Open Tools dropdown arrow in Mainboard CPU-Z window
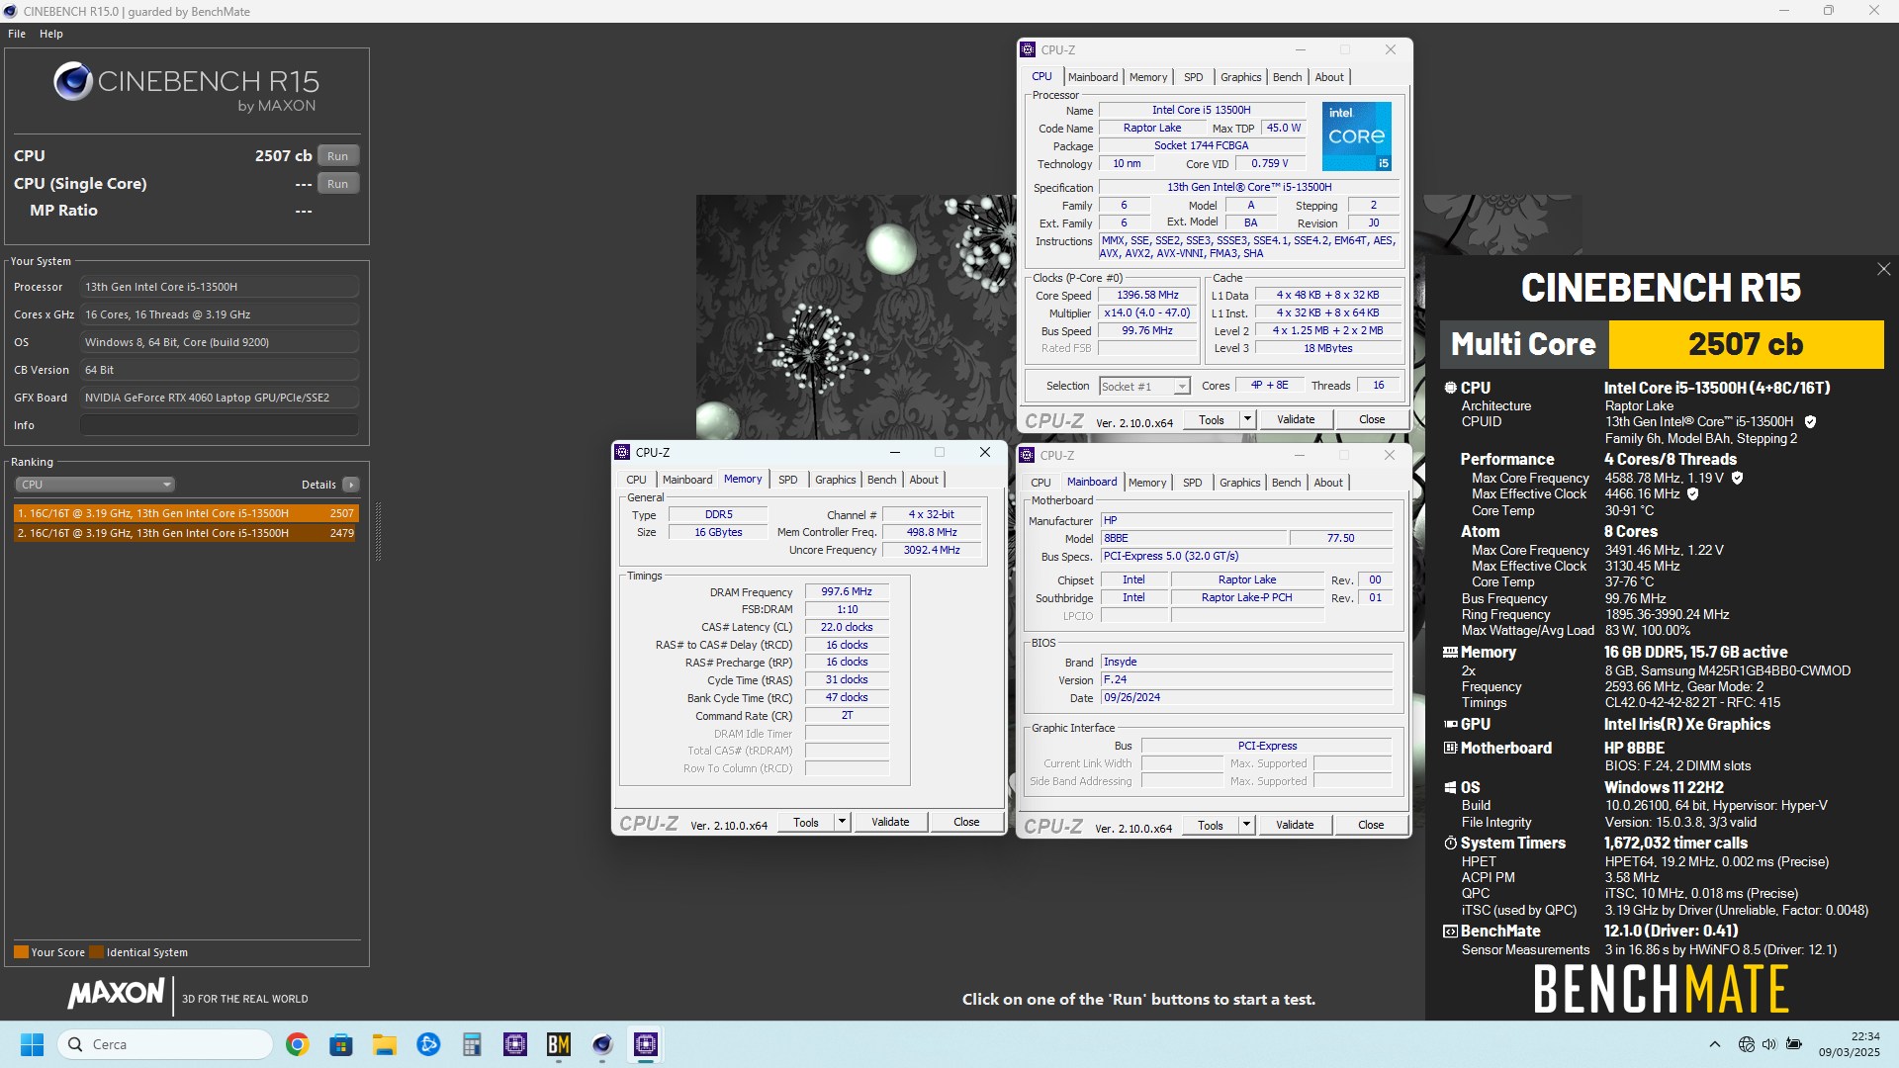Viewport: 1899px width, 1068px height. [1246, 825]
